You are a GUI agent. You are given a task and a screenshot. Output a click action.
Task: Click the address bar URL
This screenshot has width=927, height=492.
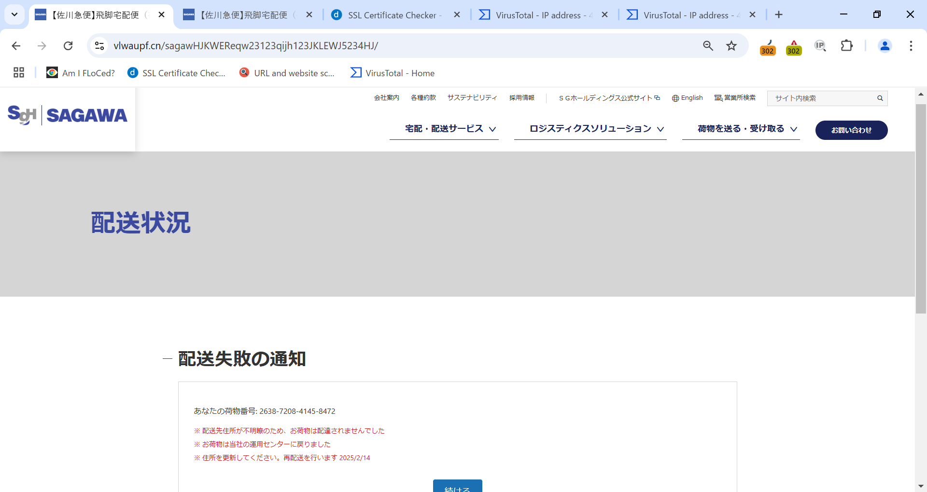tap(246, 46)
